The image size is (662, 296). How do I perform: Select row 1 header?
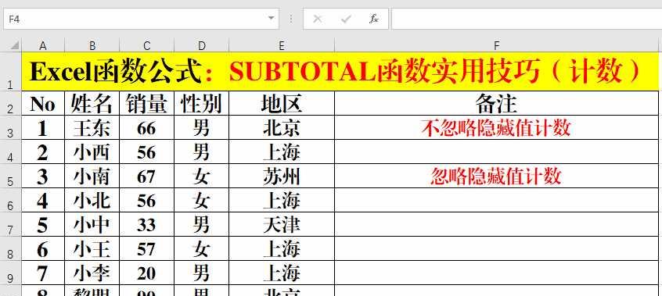point(10,71)
